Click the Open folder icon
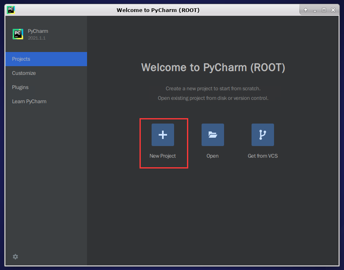This screenshot has height=270, width=344. point(213,135)
